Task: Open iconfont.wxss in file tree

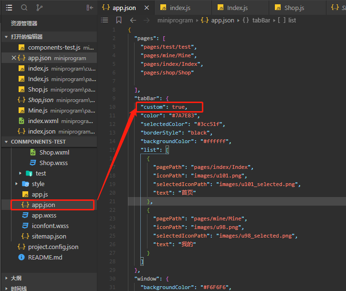Action: pos(49,226)
